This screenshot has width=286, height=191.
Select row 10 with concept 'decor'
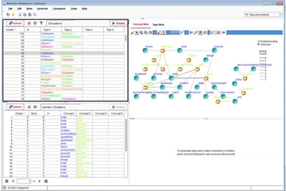[64, 147]
